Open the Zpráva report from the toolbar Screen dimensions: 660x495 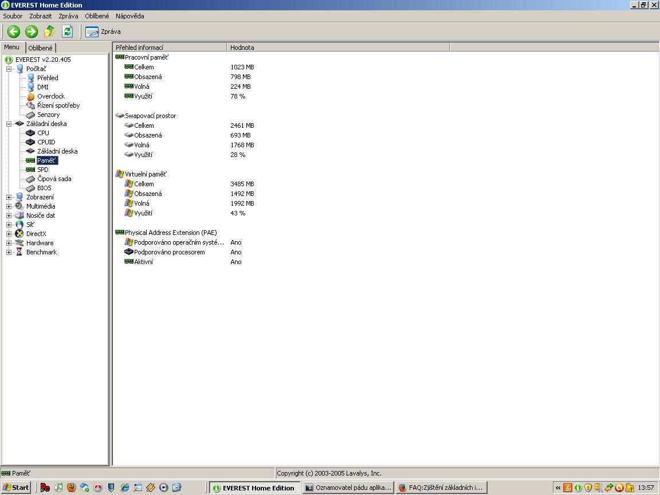[103, 32]
